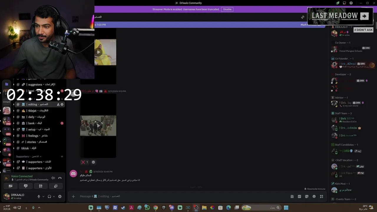The width and height of the screenshot is (377, 212).
Task: Start an activity from voice panel
Action: coord(41,186)
